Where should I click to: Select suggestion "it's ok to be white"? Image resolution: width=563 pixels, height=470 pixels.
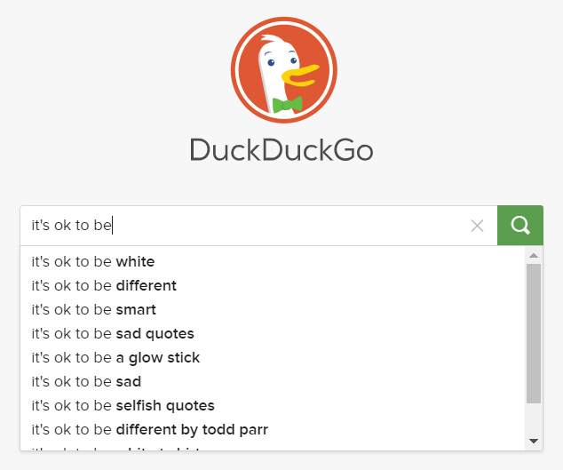pyautogui.click(x=273, y=261)
